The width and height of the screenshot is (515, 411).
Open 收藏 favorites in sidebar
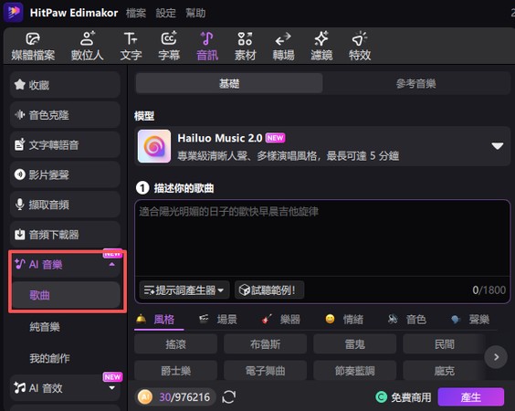tap(65, 85)
